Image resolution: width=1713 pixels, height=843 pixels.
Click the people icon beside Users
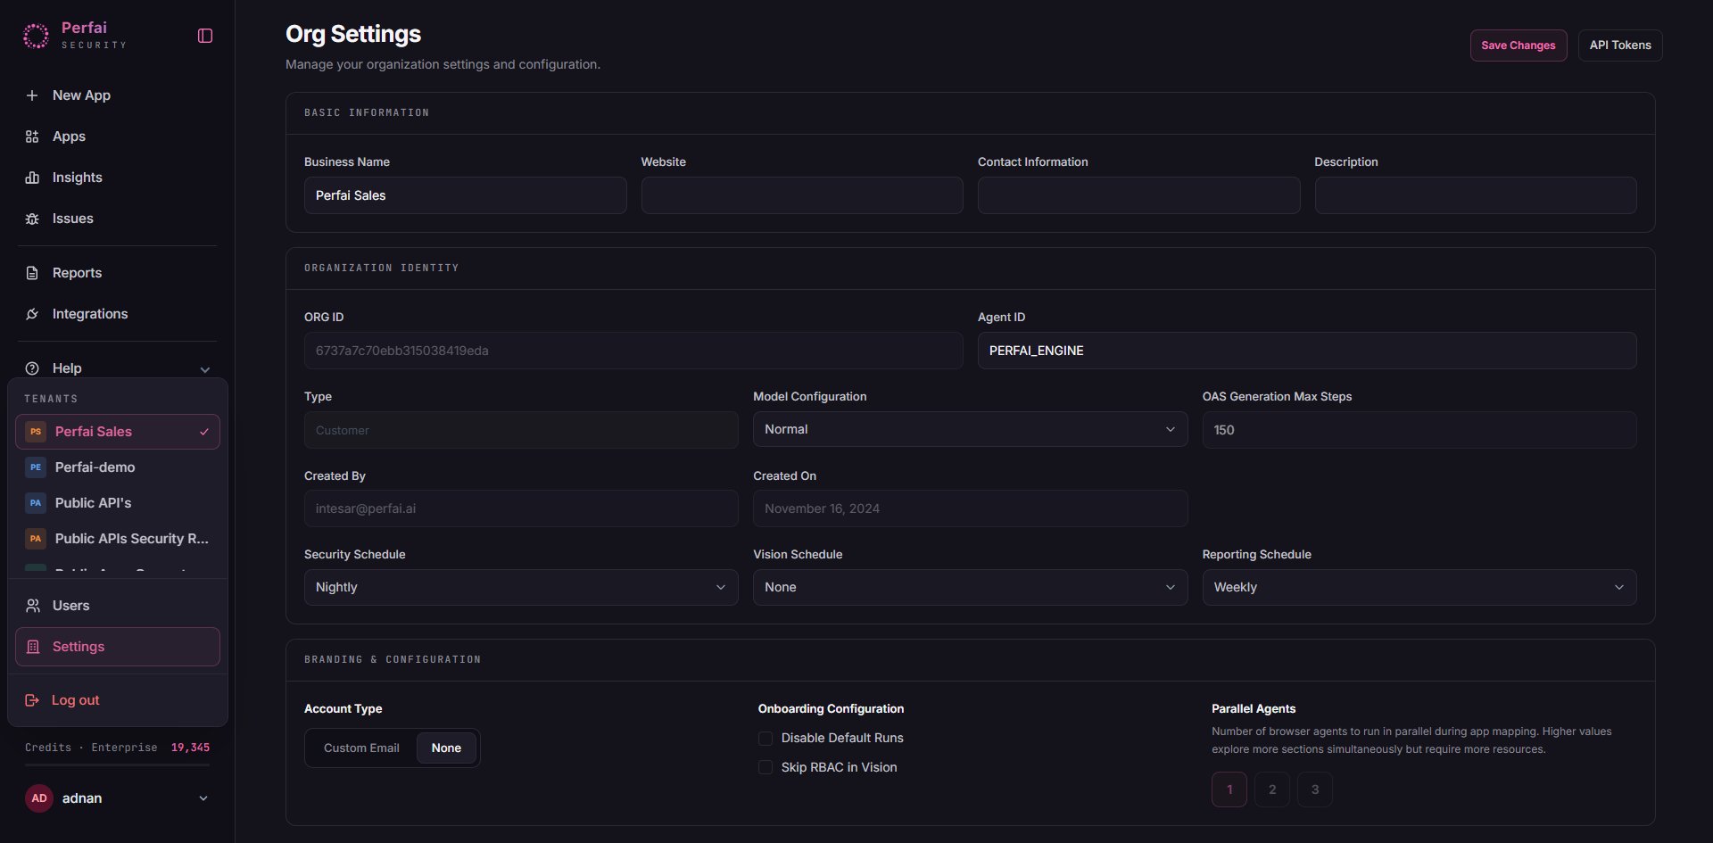33,606
